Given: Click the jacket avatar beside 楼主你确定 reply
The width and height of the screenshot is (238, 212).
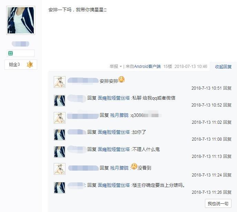Looking at the screenshot, I should pyautogui.click(x=60, y=188).
